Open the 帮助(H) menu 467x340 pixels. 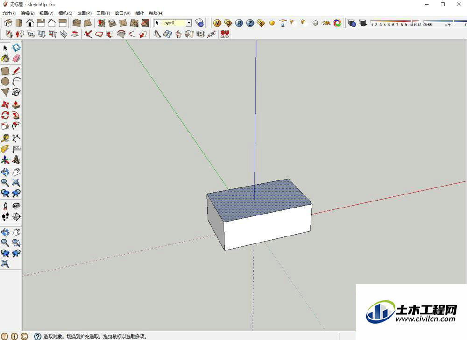coord(156,13)
